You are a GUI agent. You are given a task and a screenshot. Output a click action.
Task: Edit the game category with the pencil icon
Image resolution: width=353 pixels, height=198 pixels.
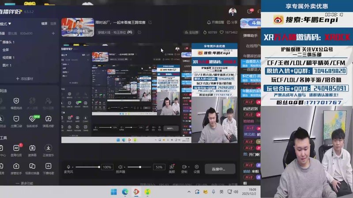tap(139, 32)
